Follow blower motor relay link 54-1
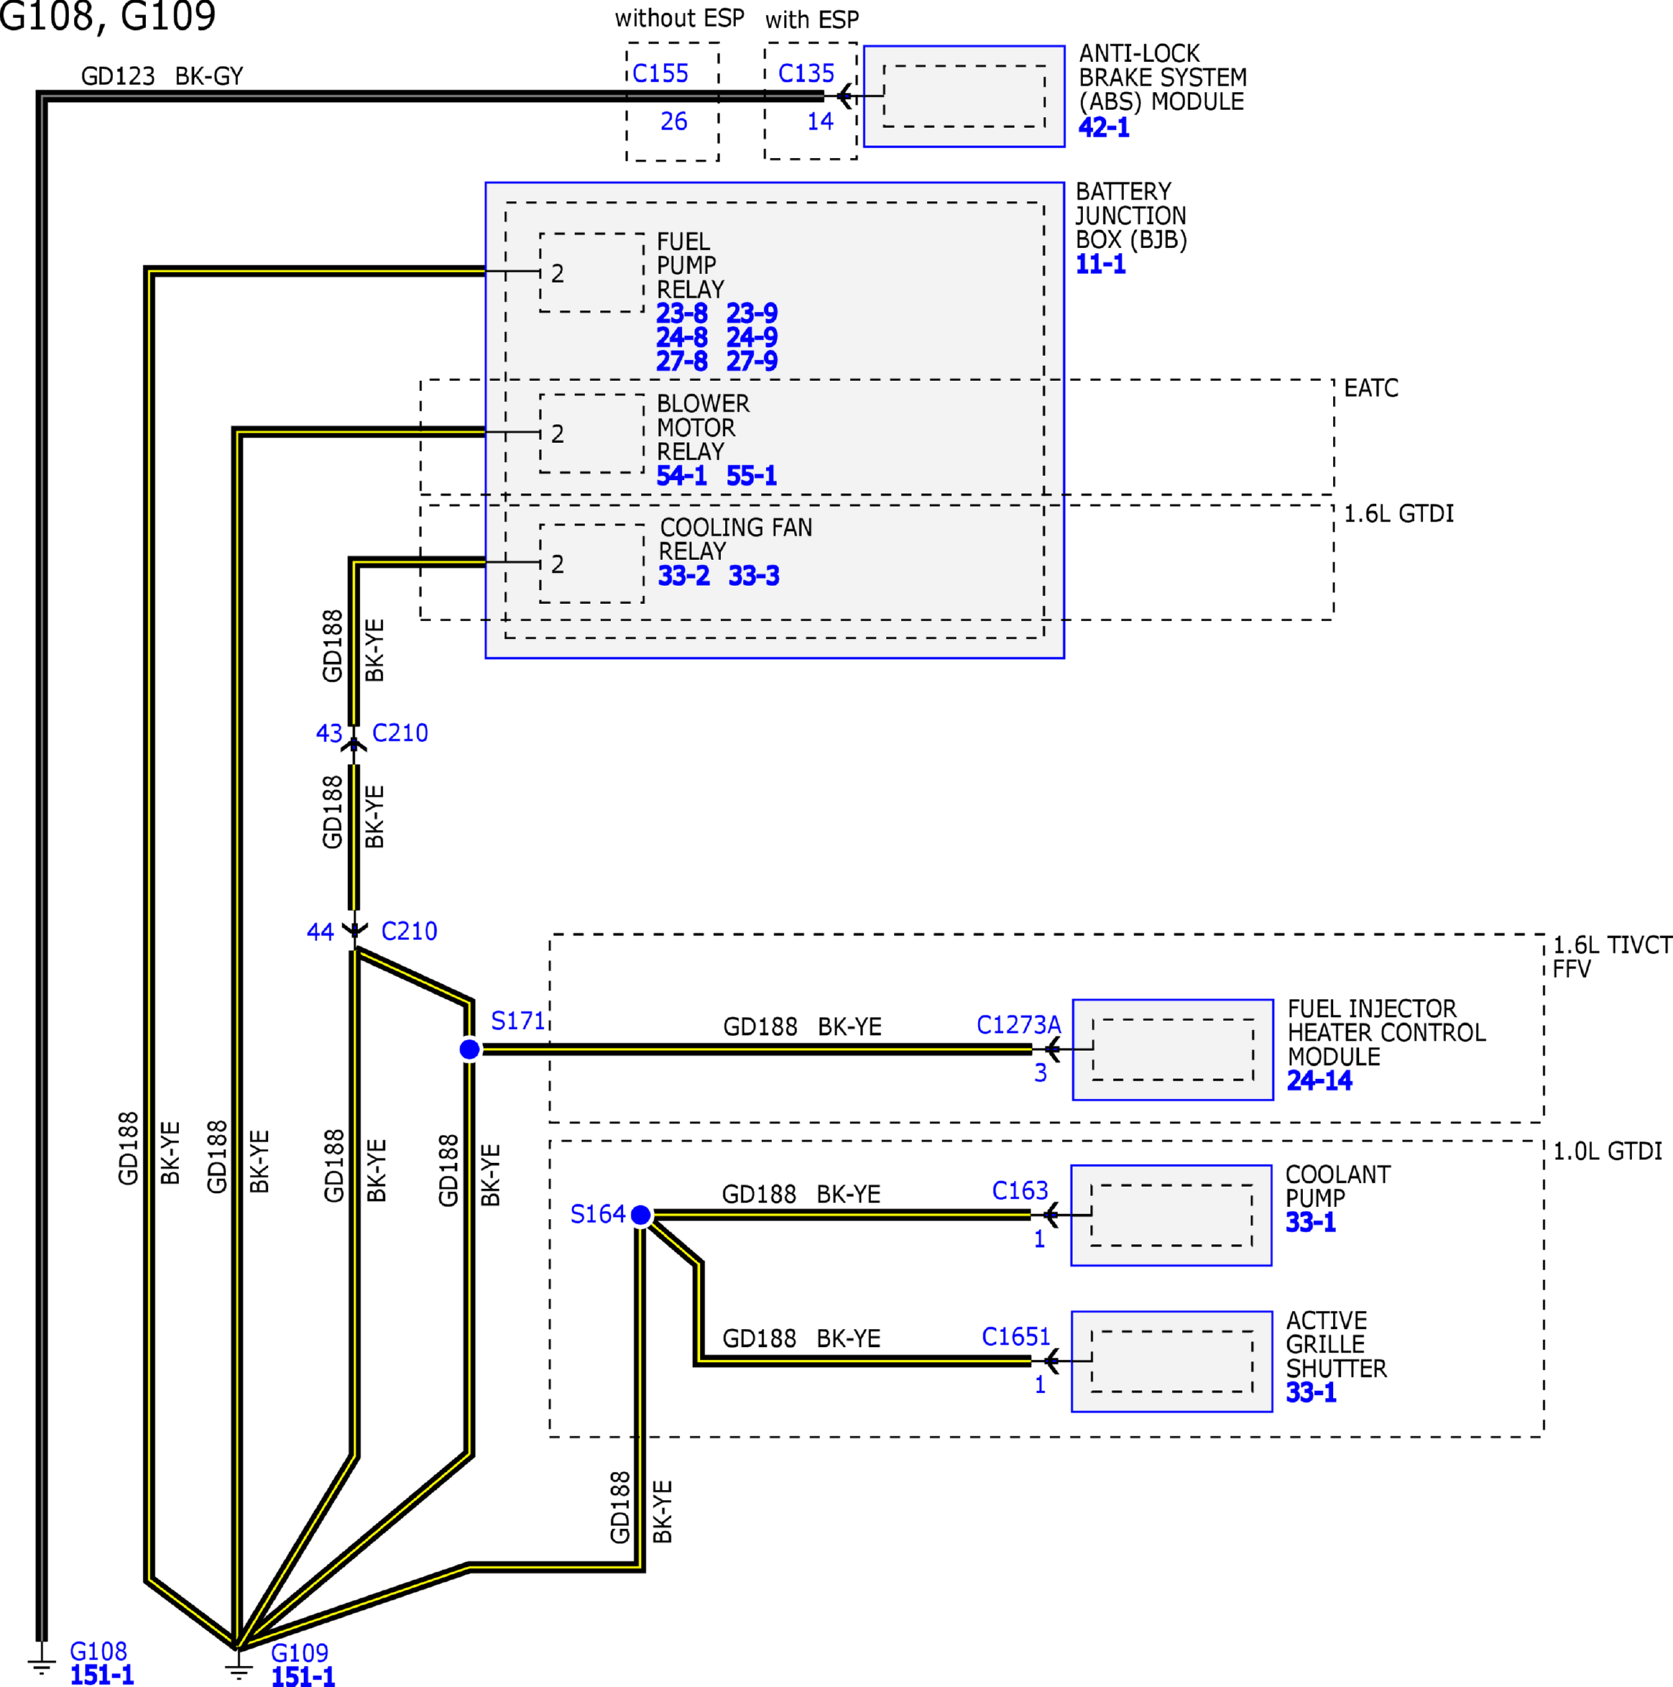Image resolution: width=1673 pixels, height=1687 pixels. coord(681,476)
